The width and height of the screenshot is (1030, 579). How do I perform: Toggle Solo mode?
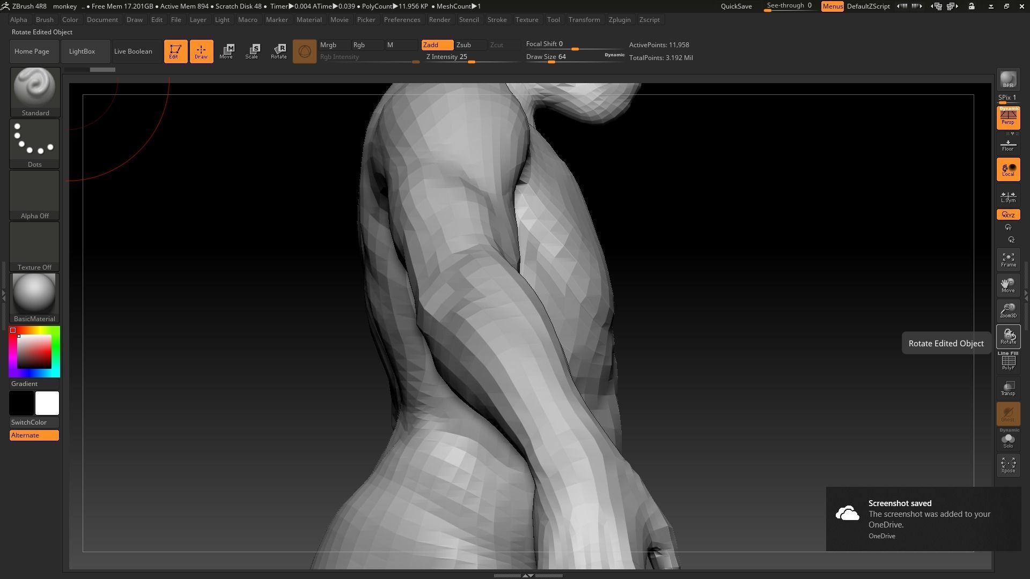pos(1008,440)
